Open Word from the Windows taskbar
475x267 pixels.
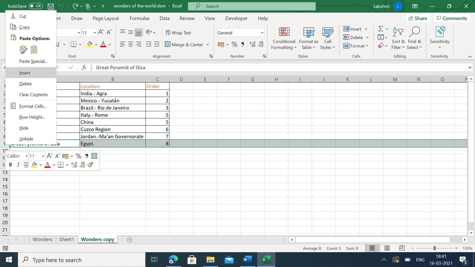247,260
